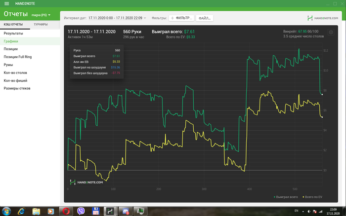The height and width of the screenshot is (216, 346).
Task: Open media player taskbar icon
Action: 51,212
